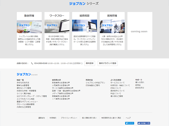Click the ジョブカン シリーズ page heading

click(x=84, y=4)
